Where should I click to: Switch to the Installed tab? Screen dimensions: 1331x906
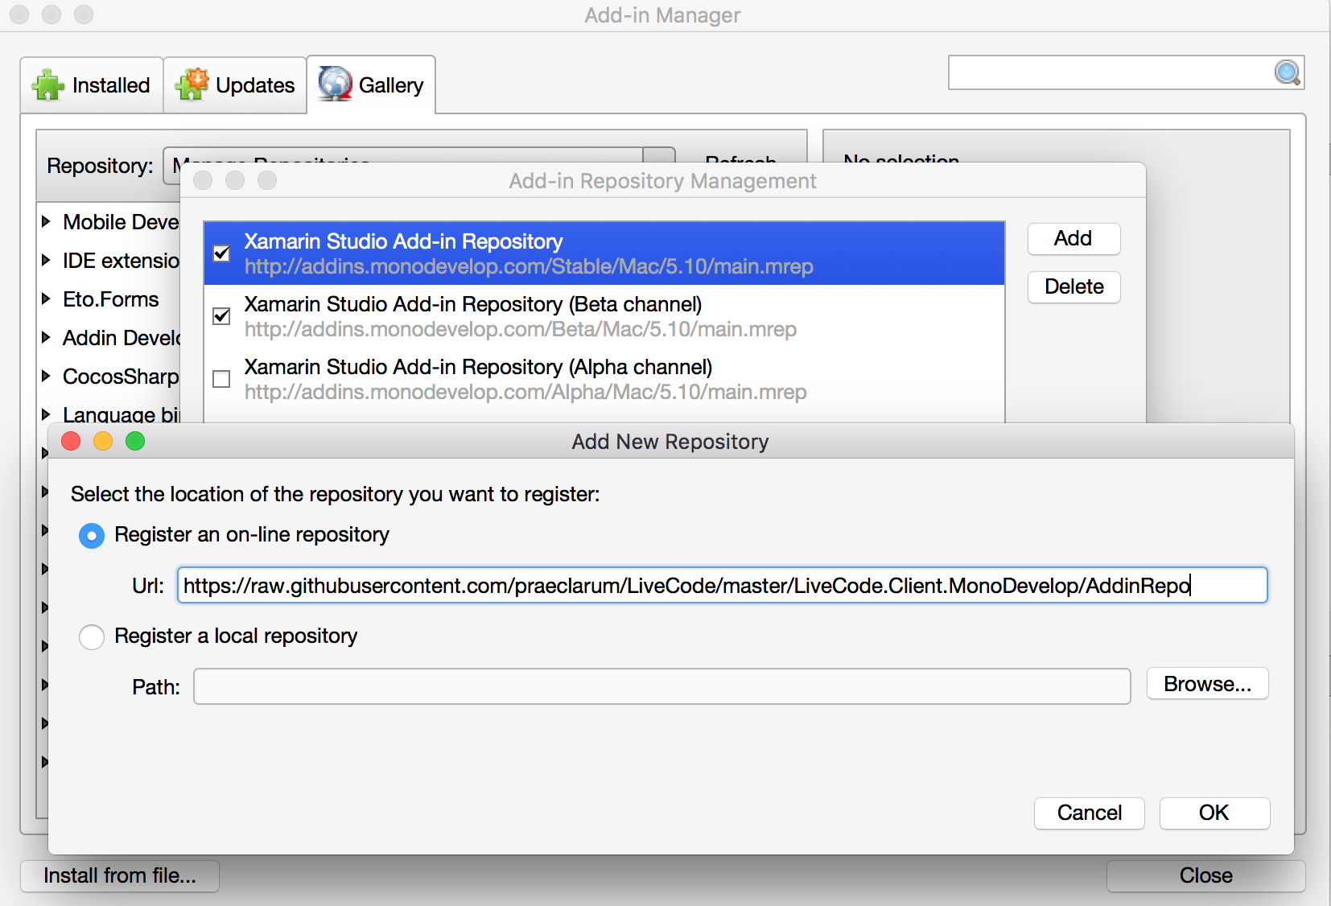point(92,85)
